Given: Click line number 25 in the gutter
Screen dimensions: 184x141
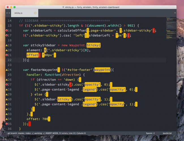Looking at the screenshot, I should tap(10, 75).
